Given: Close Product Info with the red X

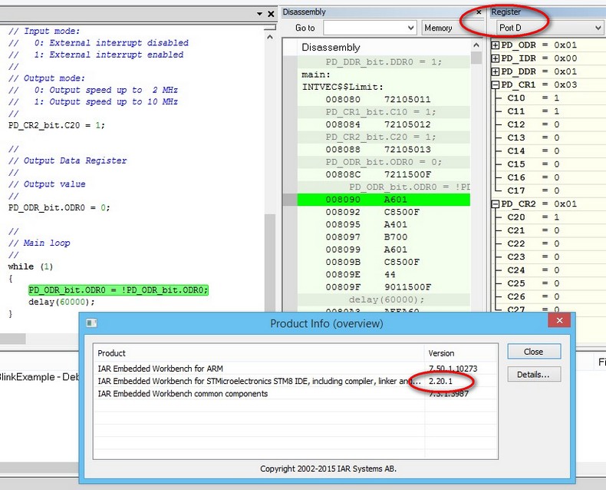Looking at the screenshot, I should point(559,323).
